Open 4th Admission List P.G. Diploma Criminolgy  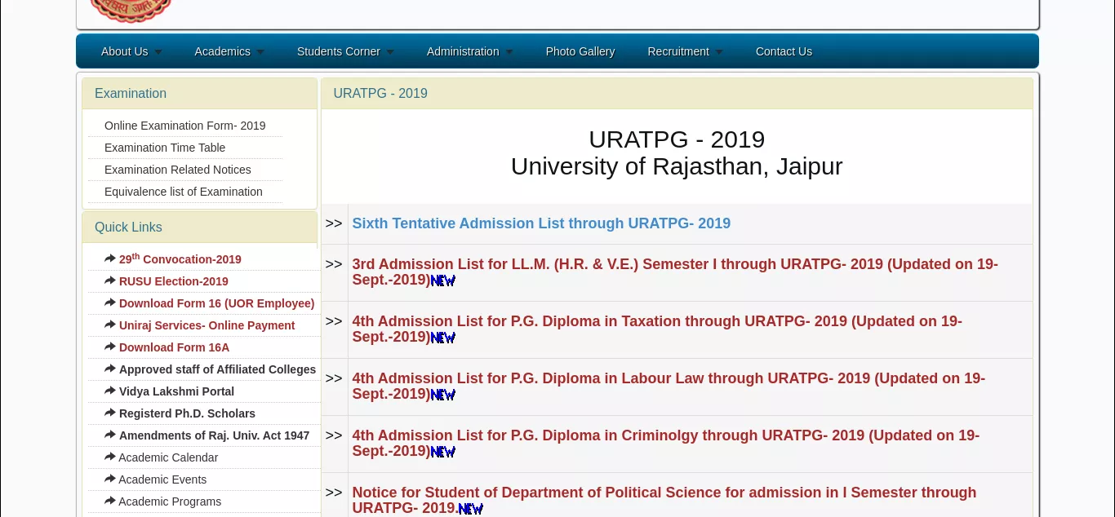tap(666, 443)
